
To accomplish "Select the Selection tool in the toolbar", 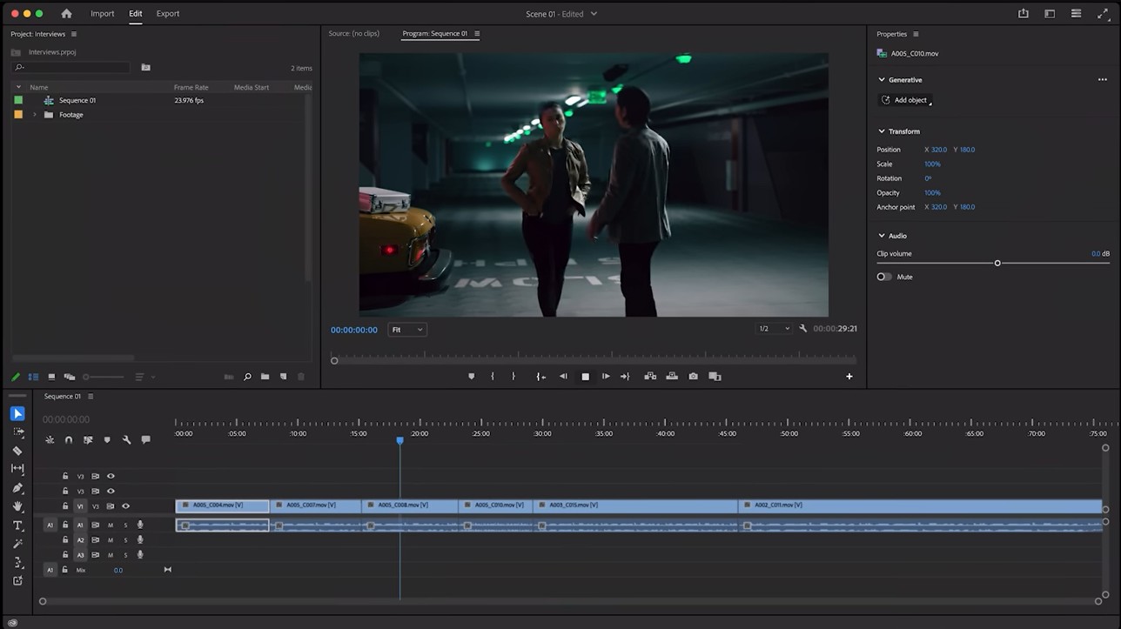I will [x=17, y=414].
